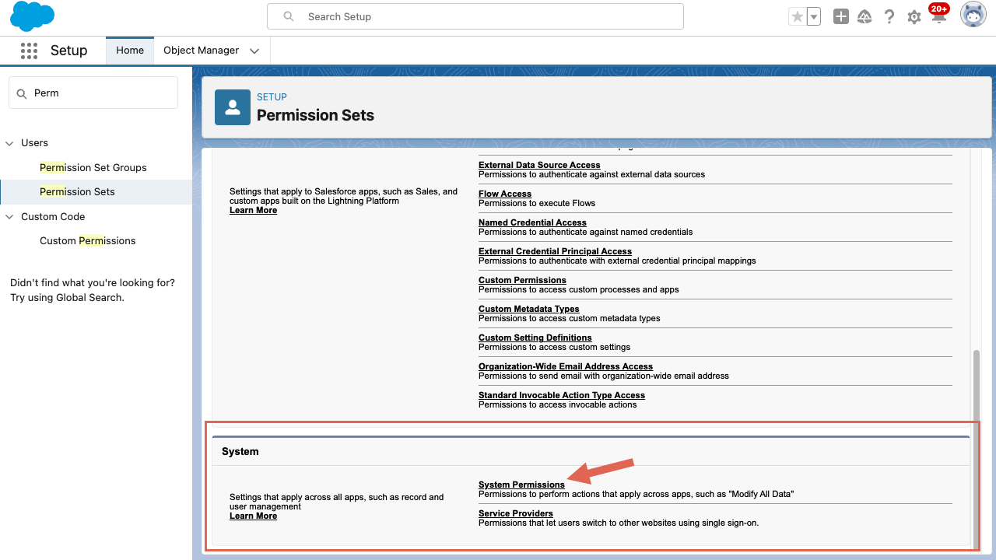Click the System section heading
The height and width of the screenshot is (560, 996).
pyautogui.click(x=240, y=451)
